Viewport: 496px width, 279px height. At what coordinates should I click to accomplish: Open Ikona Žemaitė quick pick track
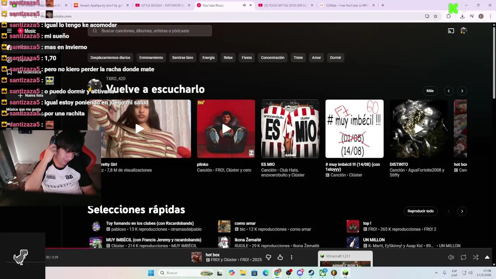click(248, 240)
